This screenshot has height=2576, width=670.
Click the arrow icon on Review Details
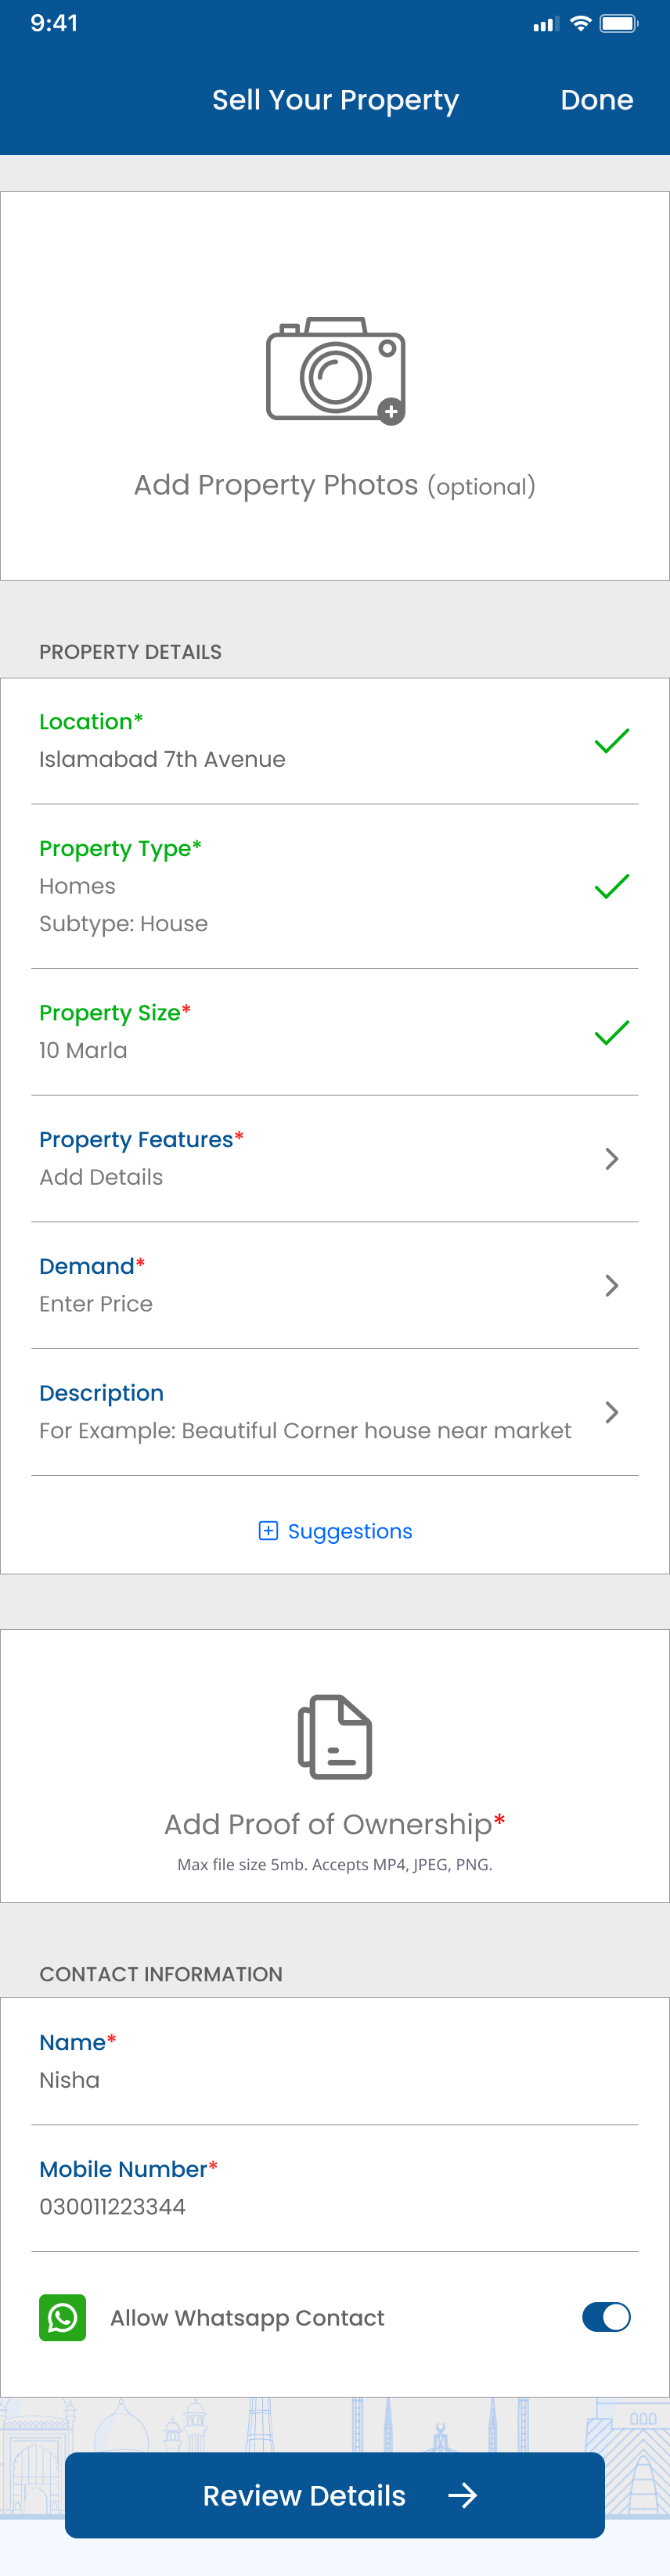click(462, 2495)
